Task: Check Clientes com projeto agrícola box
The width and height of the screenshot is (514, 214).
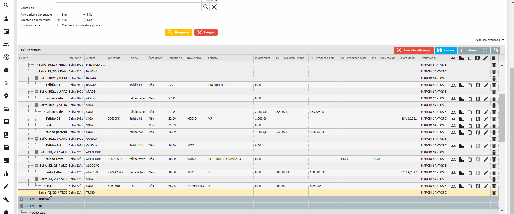Action: (x=59, y=25)
